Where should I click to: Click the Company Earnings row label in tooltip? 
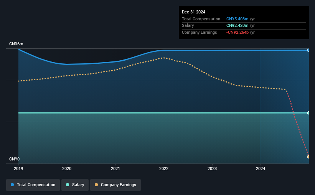[x=199, y=32]
